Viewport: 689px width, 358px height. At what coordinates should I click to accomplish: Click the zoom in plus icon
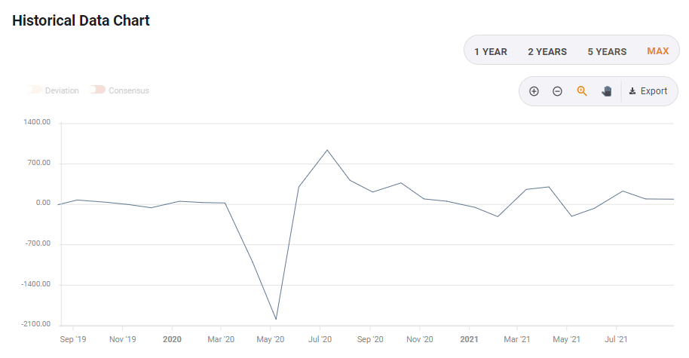point(534,91)
